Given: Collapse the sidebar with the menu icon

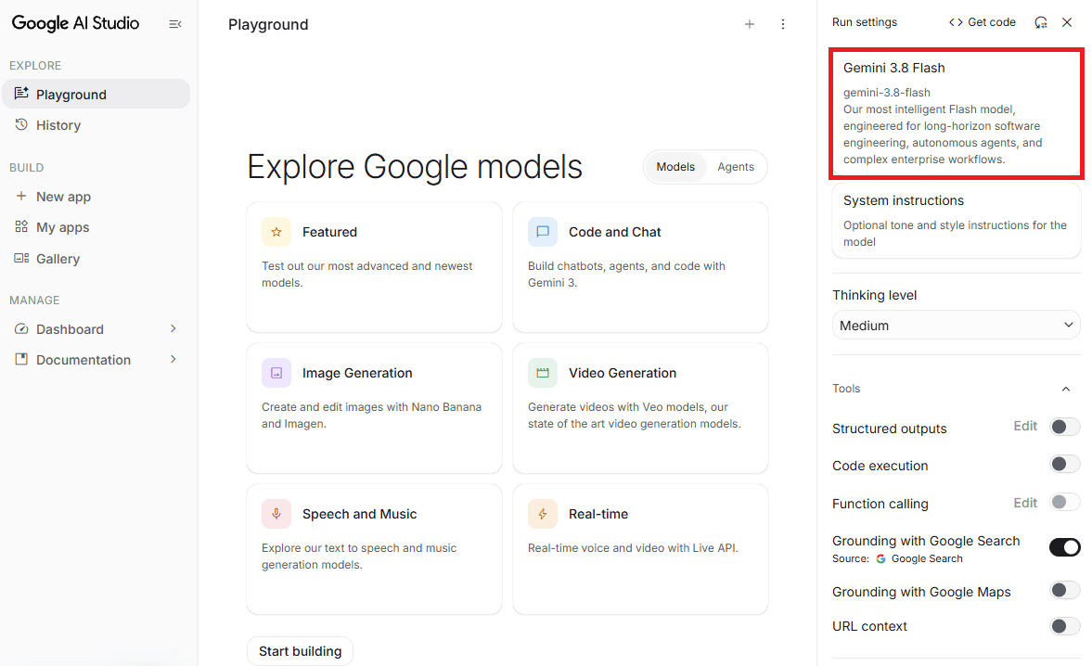Looking at the screenshot, I should pyautogui.click(x=174, y=24).
